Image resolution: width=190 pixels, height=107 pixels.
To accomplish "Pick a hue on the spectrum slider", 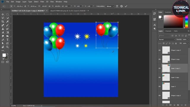I will tap(187, 22).
